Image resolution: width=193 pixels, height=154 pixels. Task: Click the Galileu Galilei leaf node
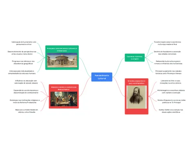(171, 111)
